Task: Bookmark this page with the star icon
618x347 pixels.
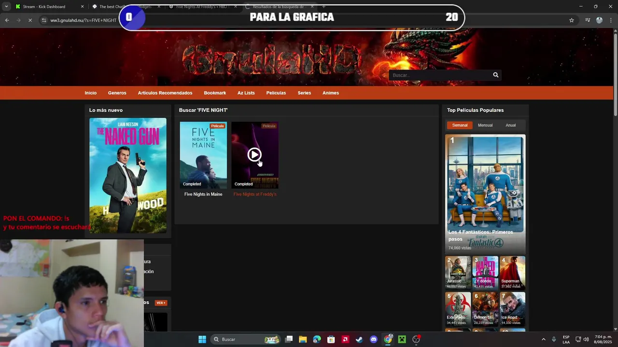Action: click(572, 20)
